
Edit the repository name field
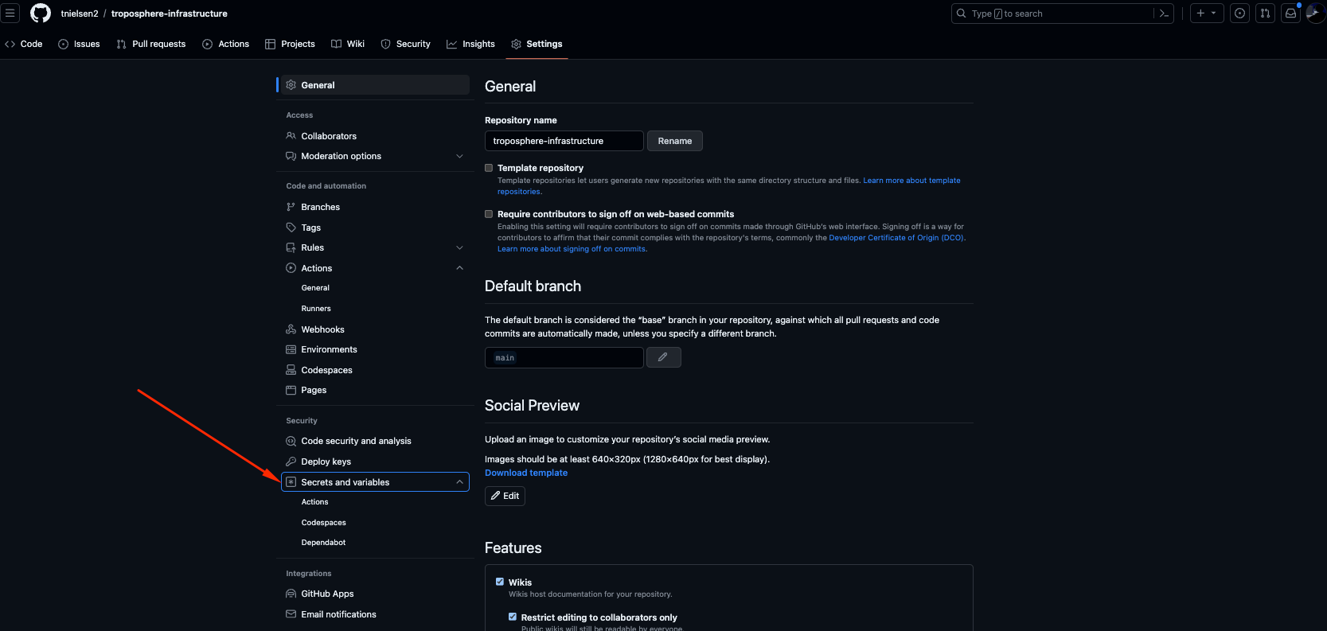point(564,141)
